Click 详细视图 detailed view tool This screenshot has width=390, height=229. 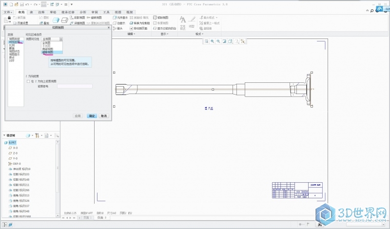click(x=78, y=23)
